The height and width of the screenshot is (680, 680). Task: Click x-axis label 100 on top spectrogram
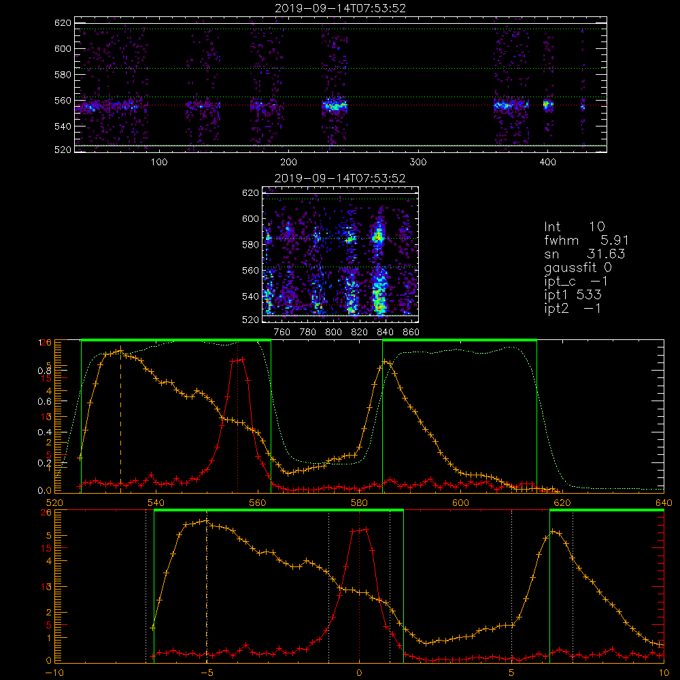tap(159, 163)
